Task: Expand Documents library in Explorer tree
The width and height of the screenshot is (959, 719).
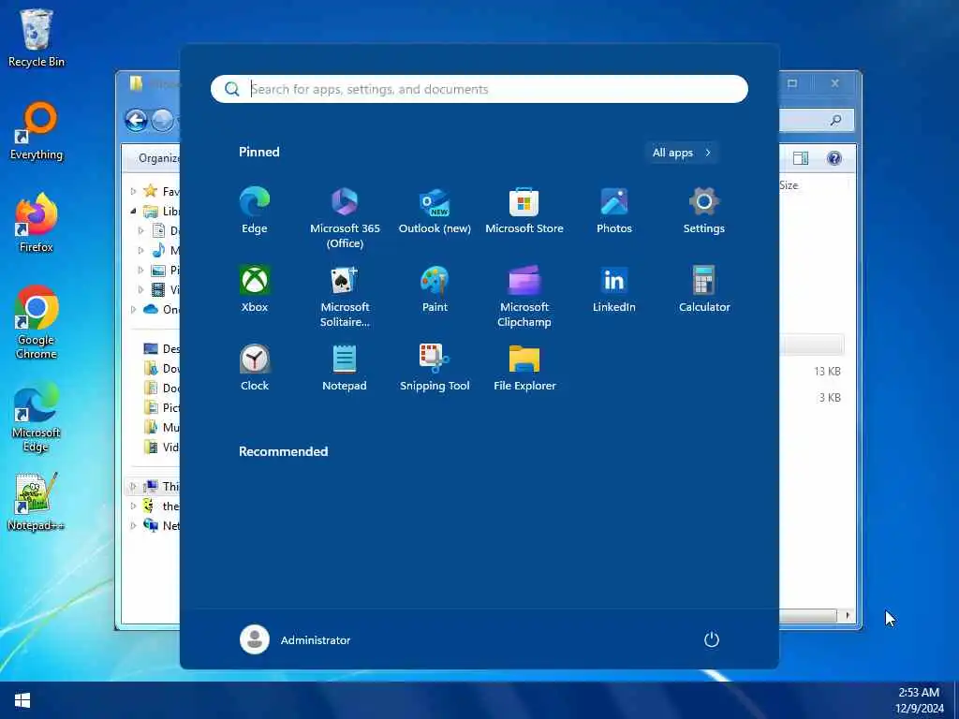Action: point(140,230)
